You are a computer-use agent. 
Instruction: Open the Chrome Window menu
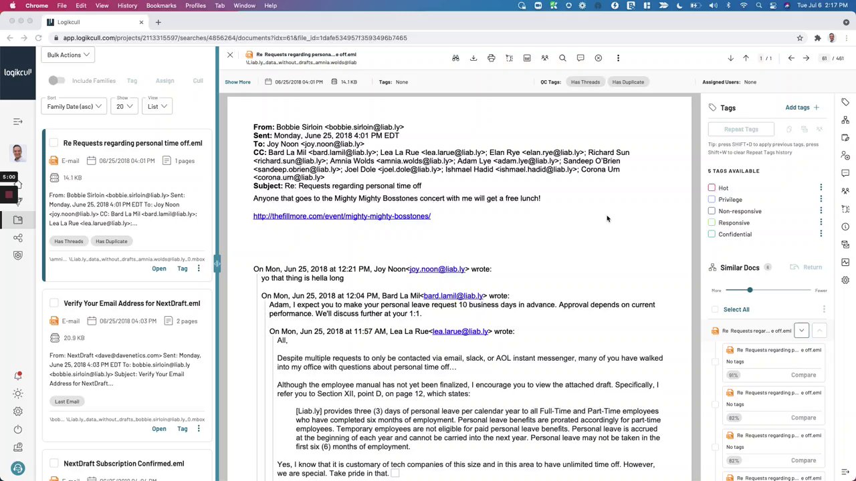[x=244, y=5]
